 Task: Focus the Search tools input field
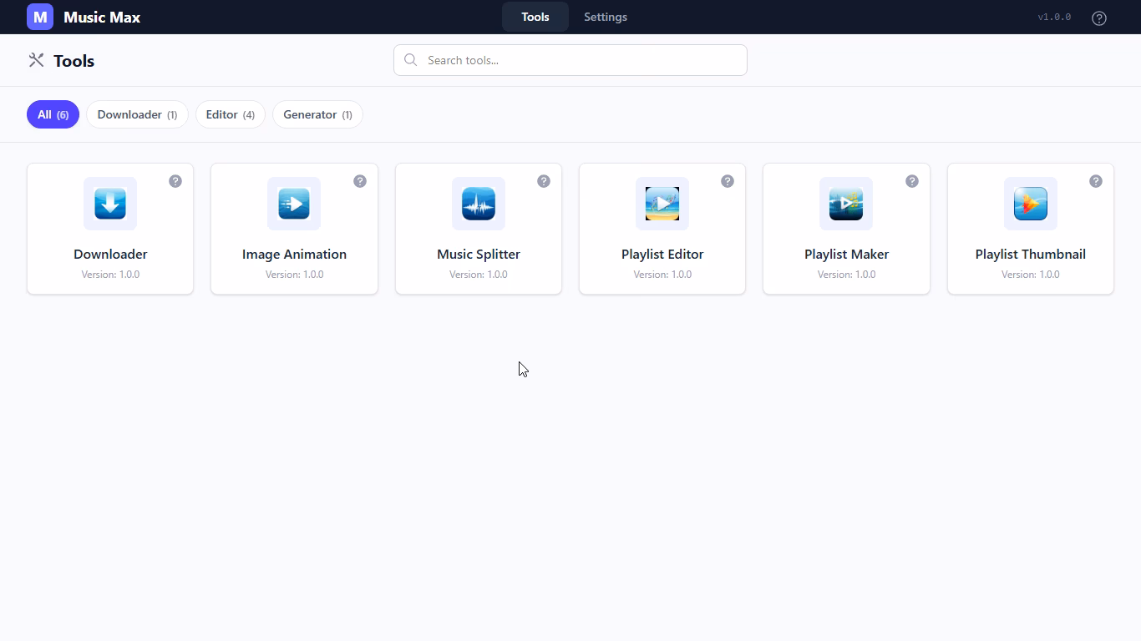(x=581, y=60)
